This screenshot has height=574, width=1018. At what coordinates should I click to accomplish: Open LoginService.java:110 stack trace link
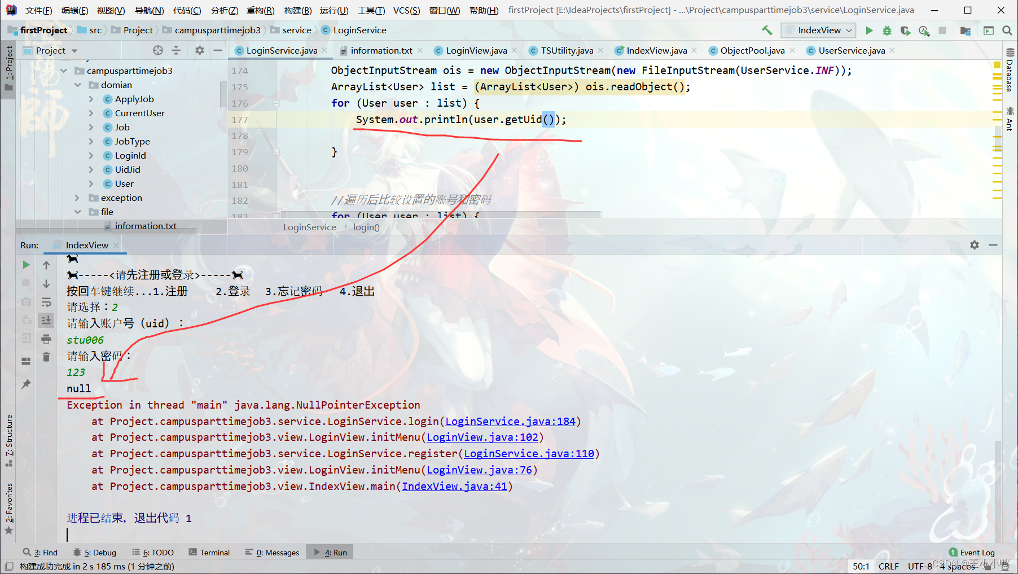(x=529, y=453)
